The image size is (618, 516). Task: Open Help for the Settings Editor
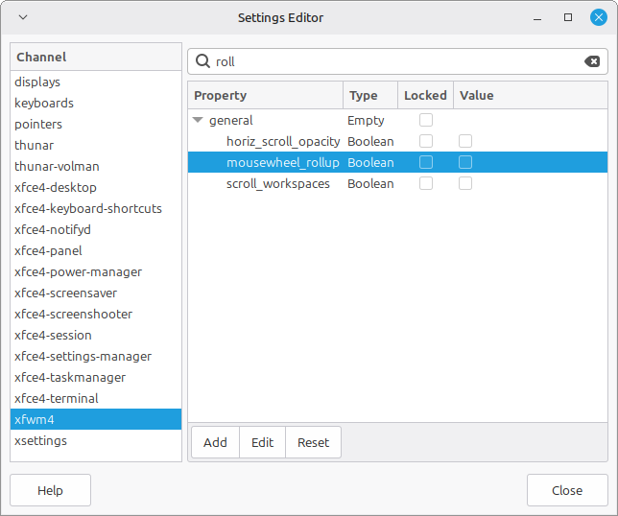click(x=50, y=490)
